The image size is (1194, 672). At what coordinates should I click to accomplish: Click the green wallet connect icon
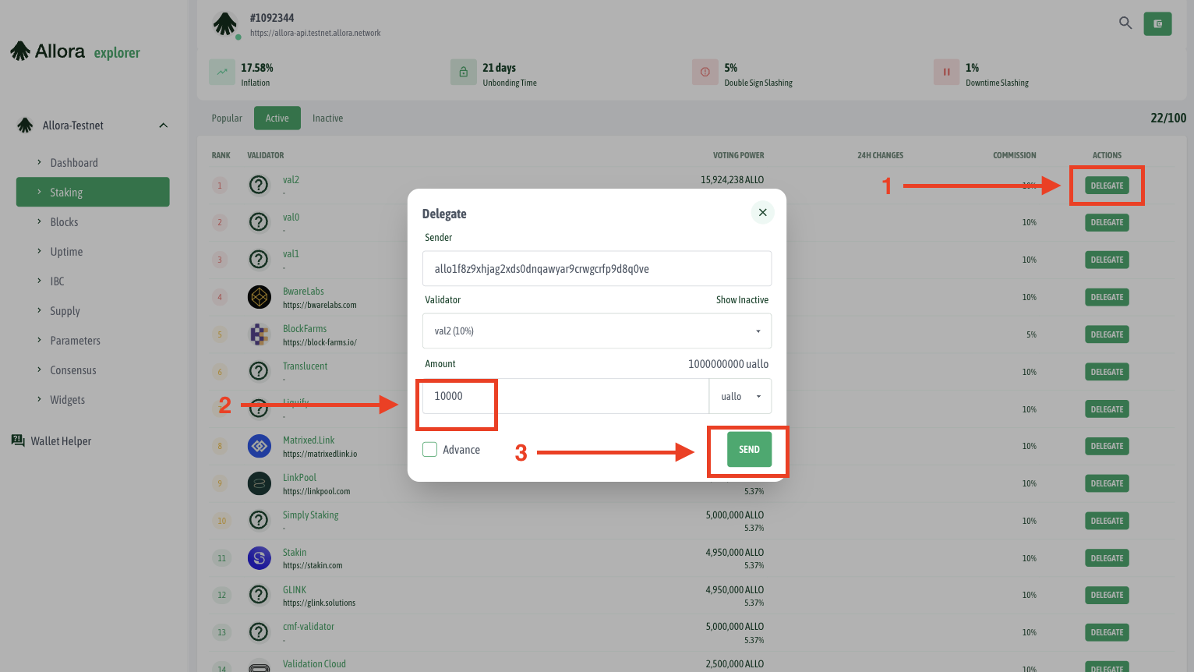1157,23
